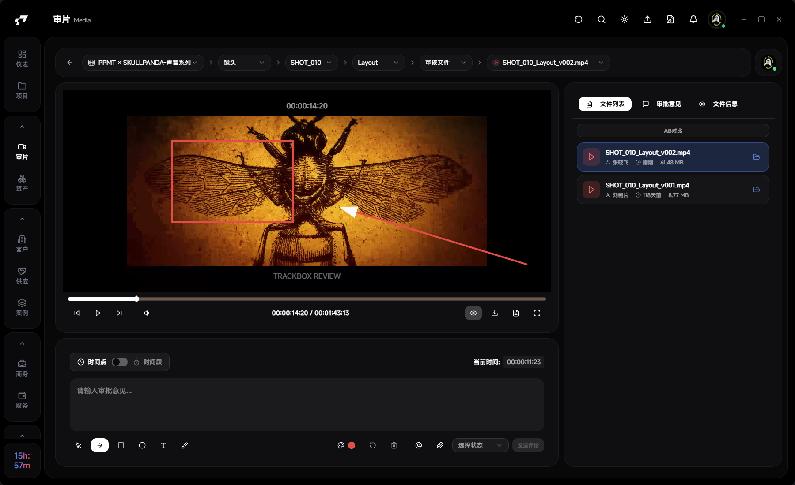Viewport: 795px width, 485px height.
Task: Click the 请输入审批意见 comment field
Action: click(x=307, y=404)
